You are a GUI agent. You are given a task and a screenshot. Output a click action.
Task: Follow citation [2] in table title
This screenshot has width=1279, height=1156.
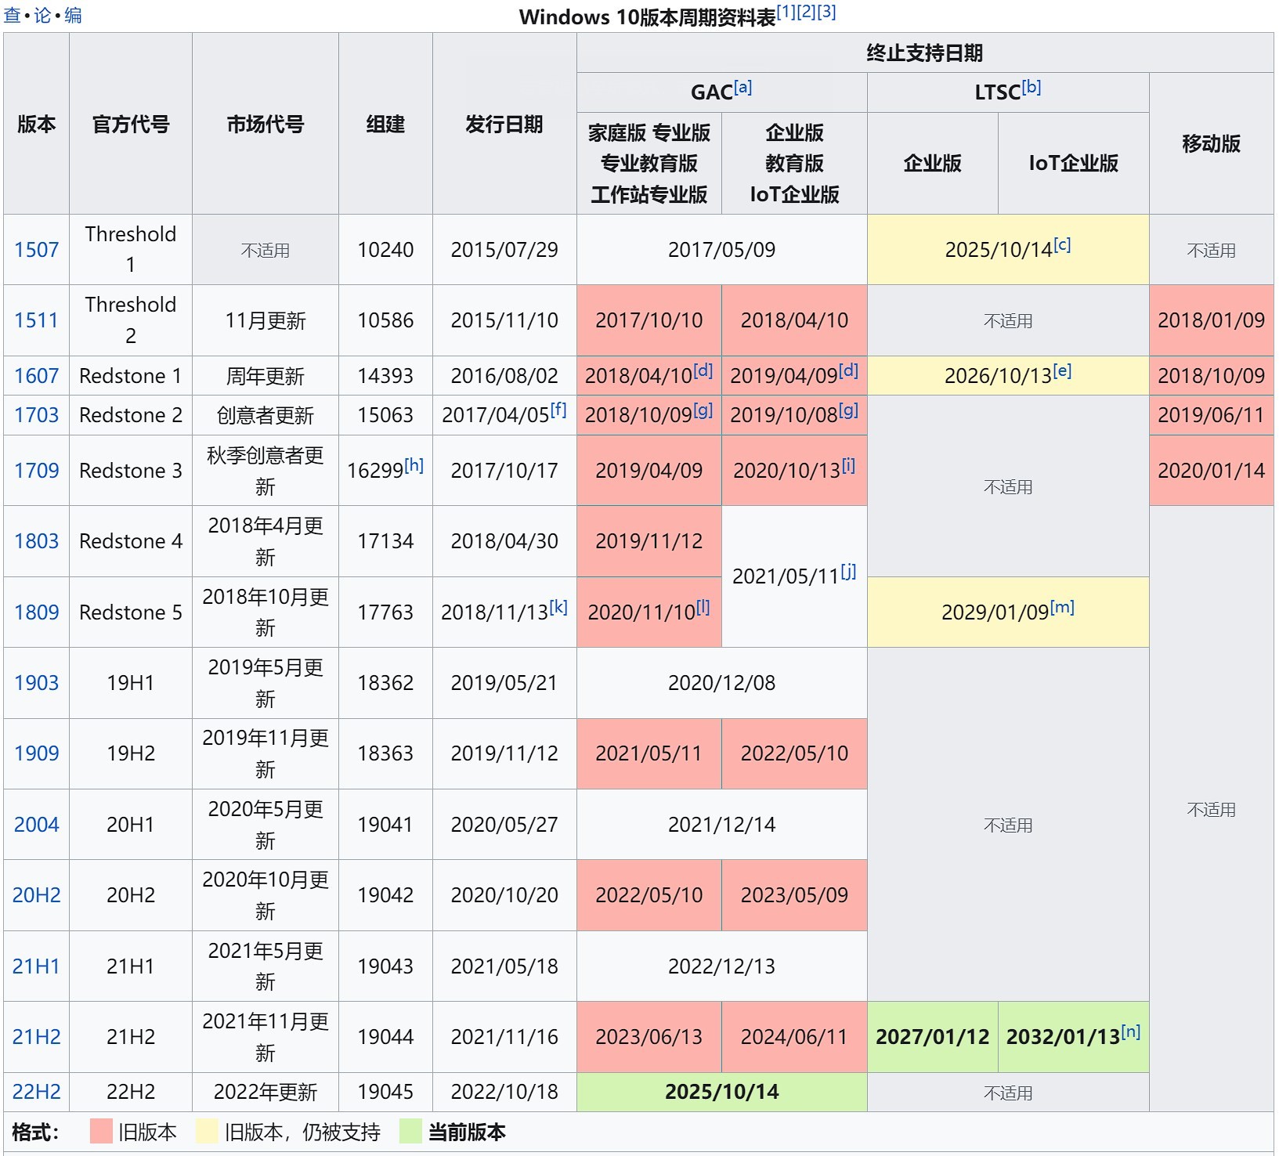click(x=806, y=13)
